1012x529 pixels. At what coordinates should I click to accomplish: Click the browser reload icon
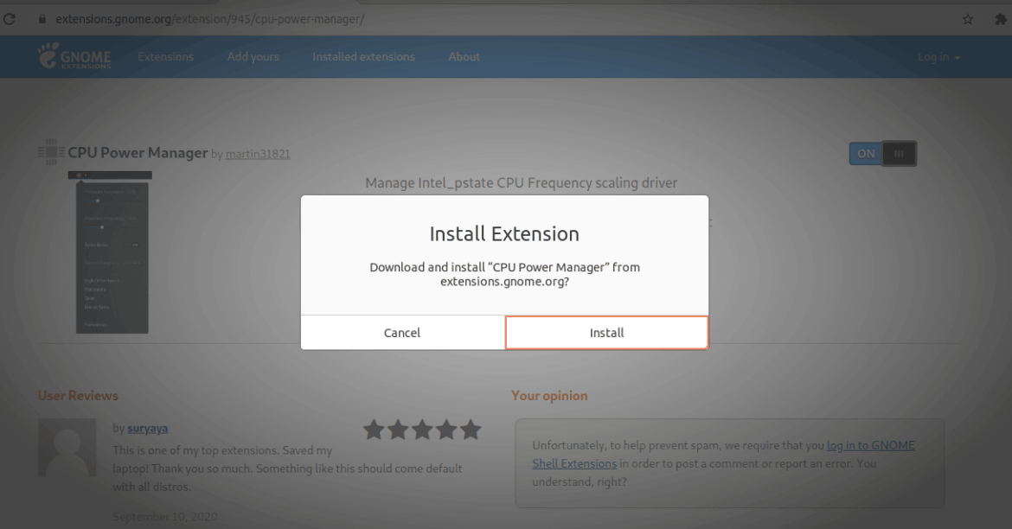tap(10, 18)
